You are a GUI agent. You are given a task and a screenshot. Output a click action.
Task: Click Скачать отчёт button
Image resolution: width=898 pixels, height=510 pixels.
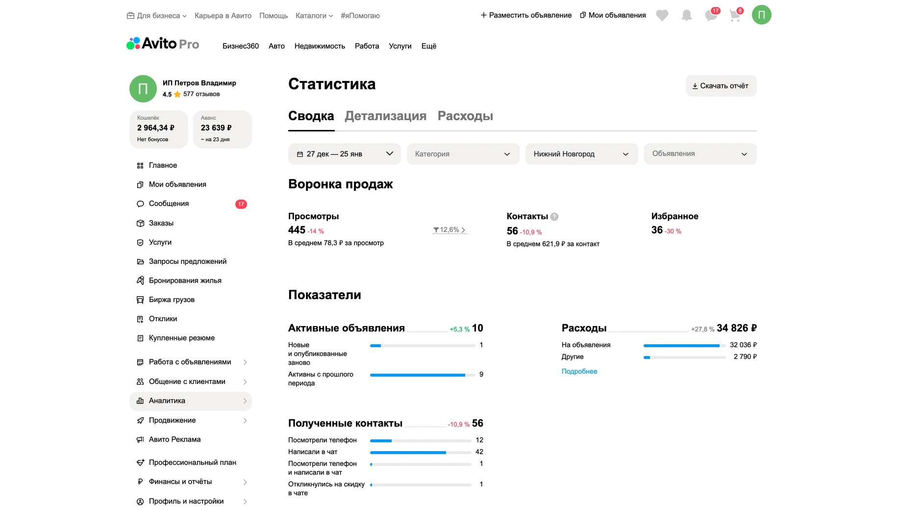[x=721, y=86]
